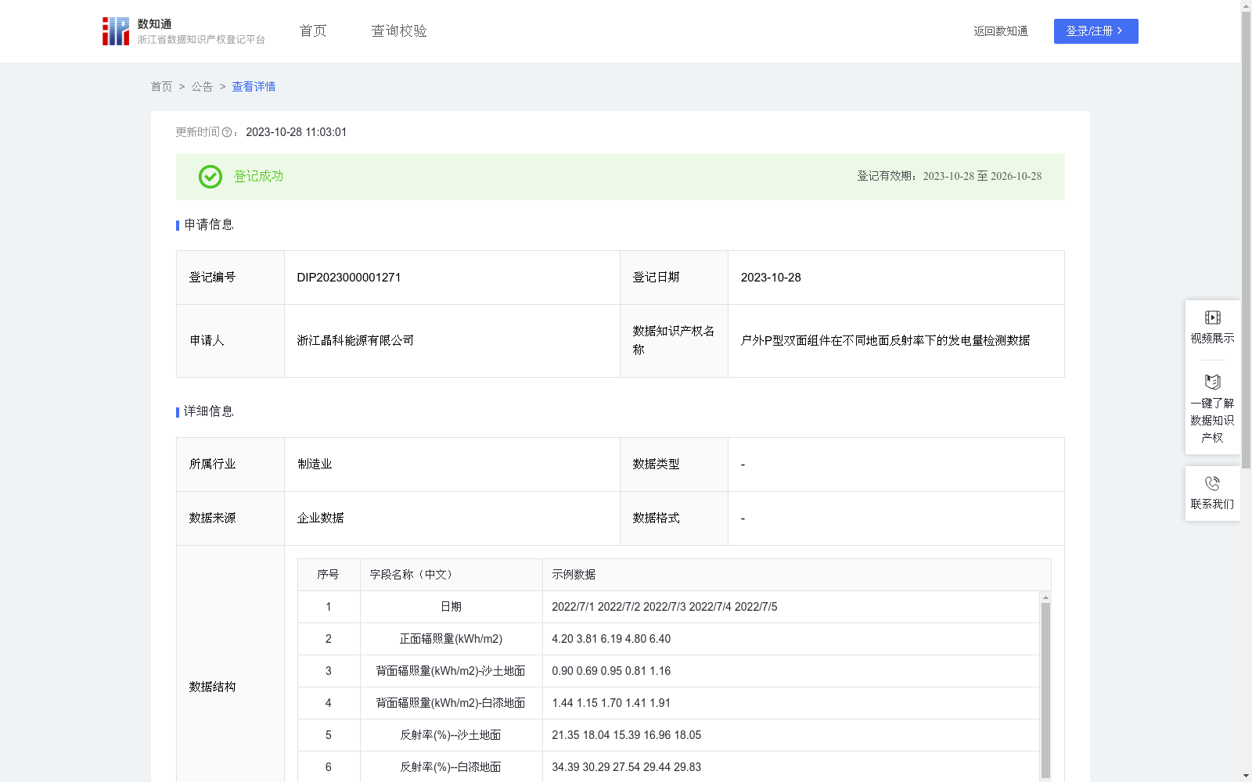The height and width of the screenshot is (782, 1252).
Task: Click the data table scrollbar up arrow
Action: pyautogui.click(x=1045, y=597)
